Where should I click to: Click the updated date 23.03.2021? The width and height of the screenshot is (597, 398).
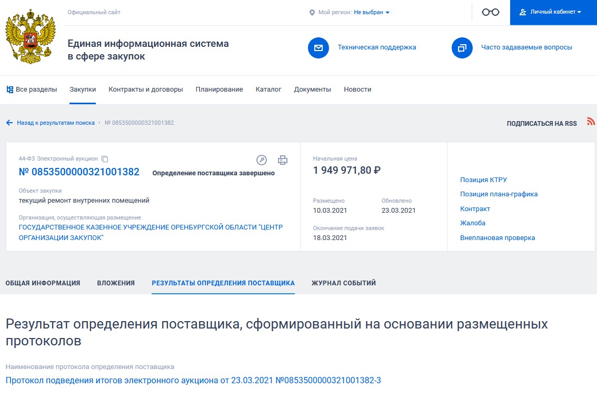coord(399,210)
